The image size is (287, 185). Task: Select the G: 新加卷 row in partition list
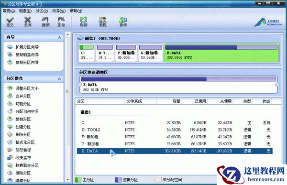[x=175, y=144]
